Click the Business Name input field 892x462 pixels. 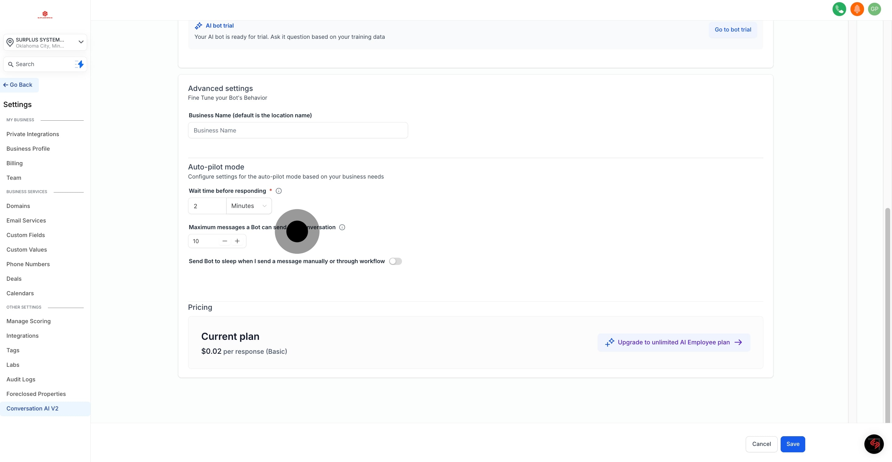click(298, 130)
